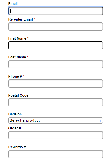Click the Email input field

coord(56,11)
